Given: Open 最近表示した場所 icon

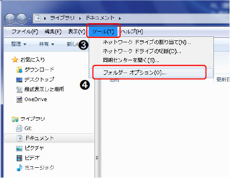Looking at the screenshot, I should coord(19,89).
